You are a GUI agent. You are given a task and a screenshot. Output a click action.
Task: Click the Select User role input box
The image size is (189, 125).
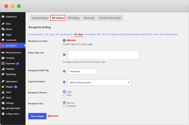[x=103, y=55]
